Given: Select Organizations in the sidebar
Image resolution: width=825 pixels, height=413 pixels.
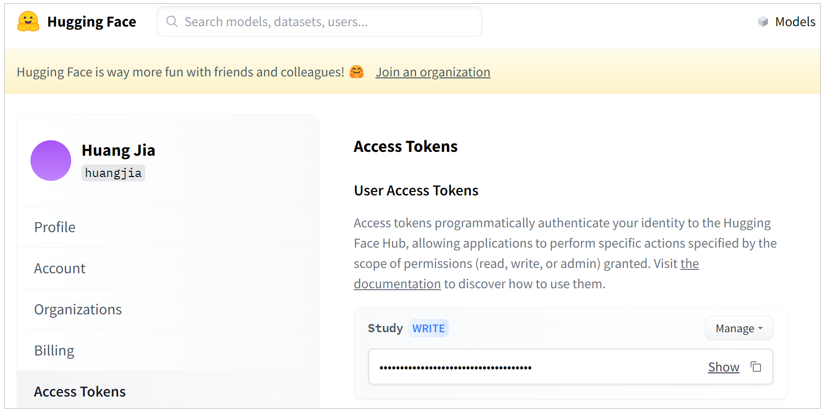Looking at the screenshot, I should [x=78, y=310].
